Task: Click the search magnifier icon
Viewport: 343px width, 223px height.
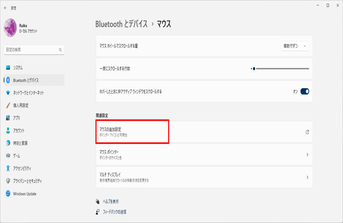Action: [60, 50]
